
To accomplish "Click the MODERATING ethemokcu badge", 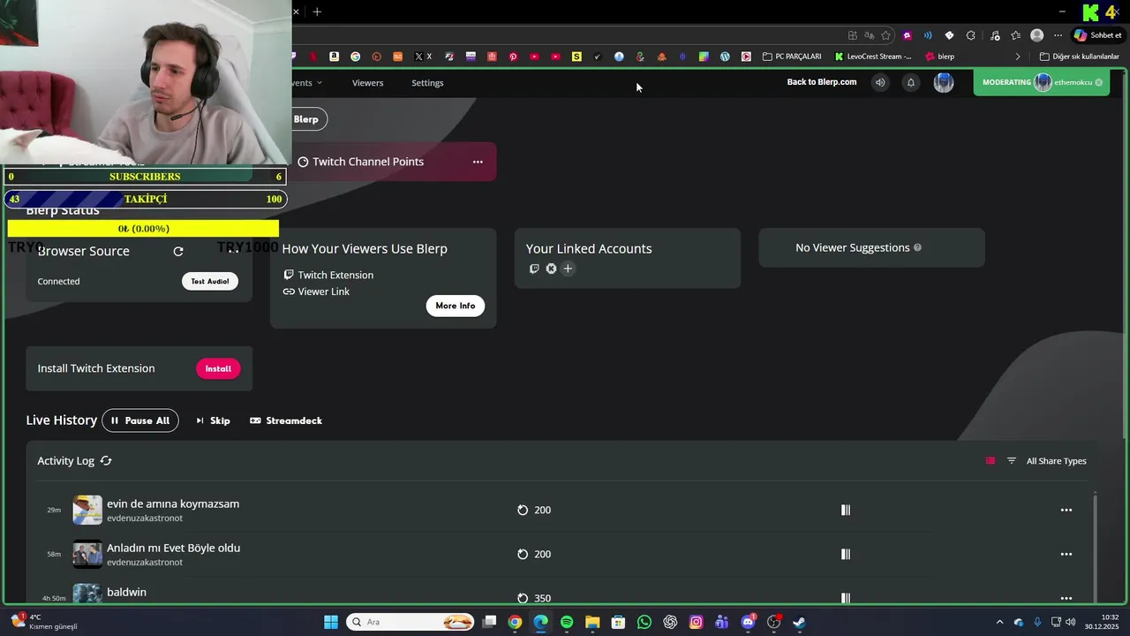I will tap(1041, 82).
